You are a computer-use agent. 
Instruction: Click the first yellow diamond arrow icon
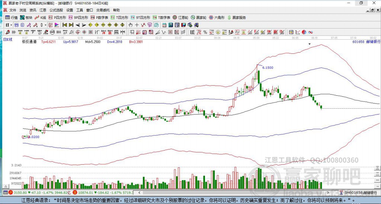coord(90,25)
